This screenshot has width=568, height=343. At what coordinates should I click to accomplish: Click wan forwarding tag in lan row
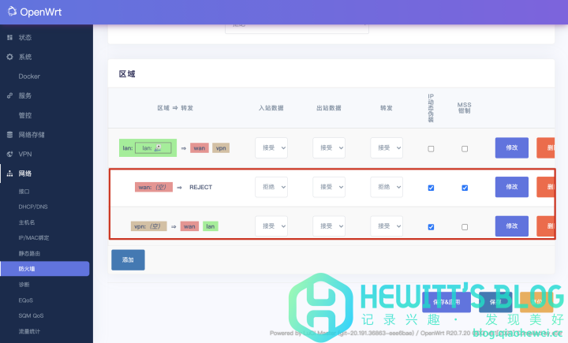[200, 148]
